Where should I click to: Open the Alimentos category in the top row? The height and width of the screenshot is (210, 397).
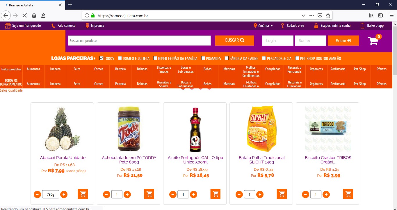click(33, 69)
